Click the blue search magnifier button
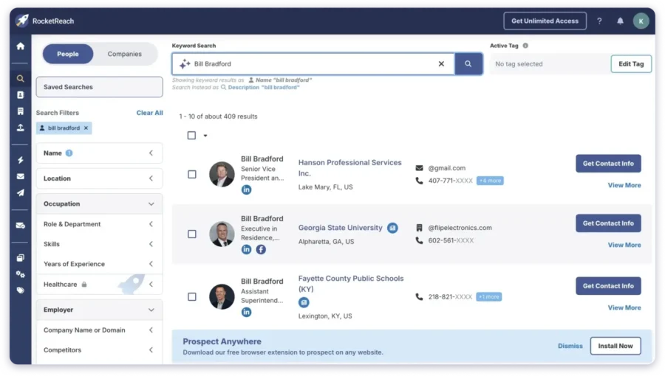The width and height of the screenshot is (665, 376). coord(468,64)
